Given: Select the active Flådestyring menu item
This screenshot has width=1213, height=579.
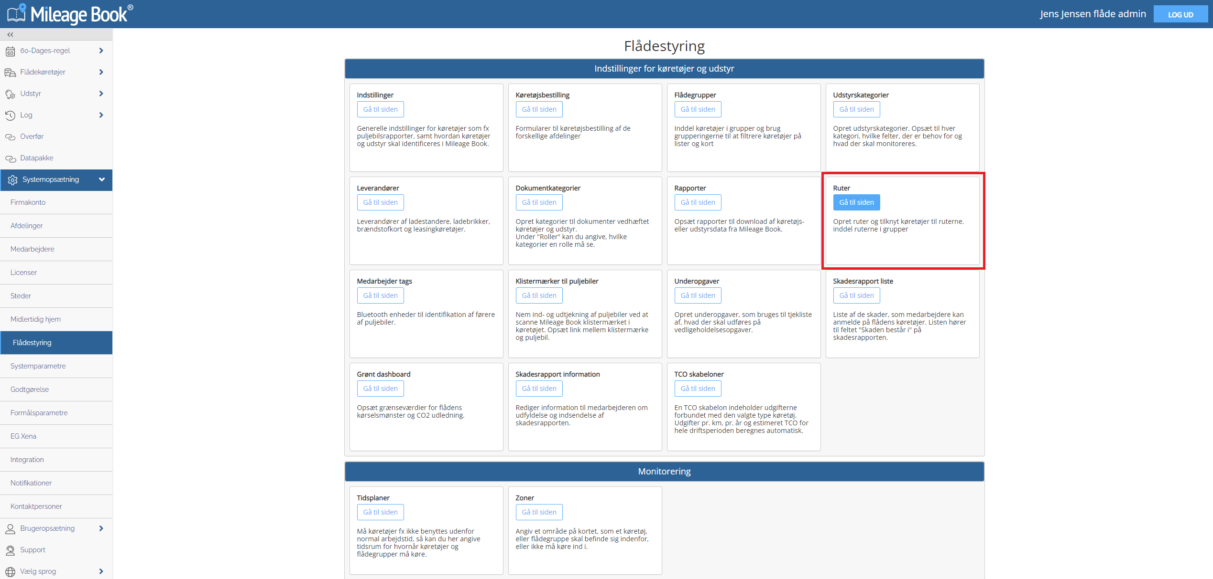Looking at the screenshot, I should click(56, 343).
